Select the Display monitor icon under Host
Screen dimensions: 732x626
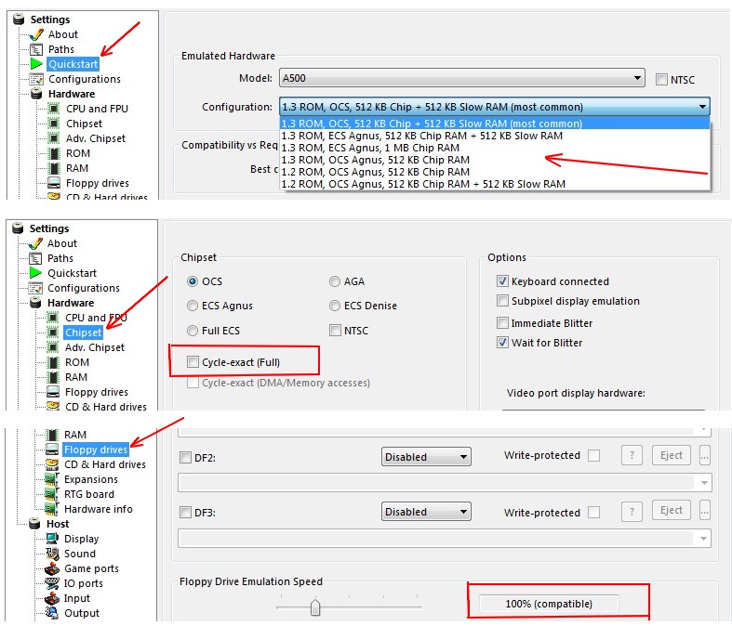(x=53, y=539)
